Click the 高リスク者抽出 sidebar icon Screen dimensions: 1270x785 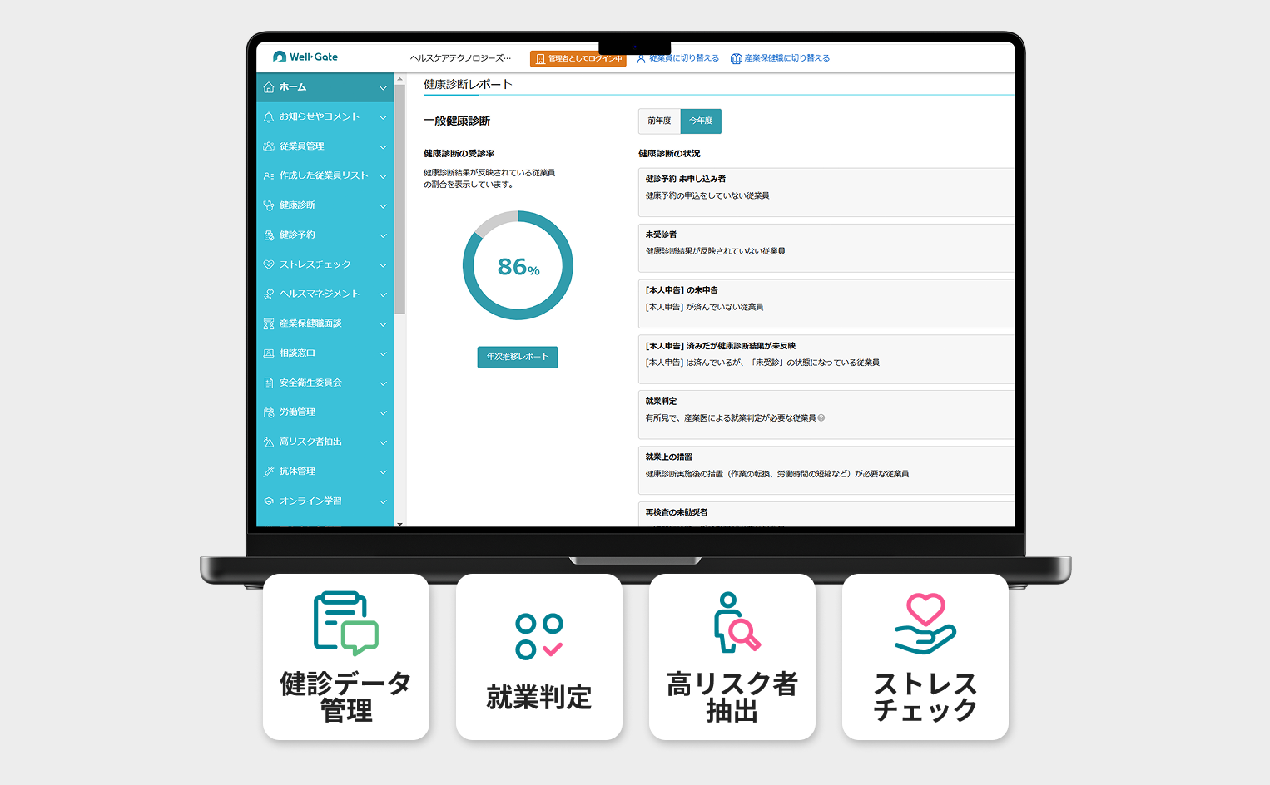(x=269, y=442)
